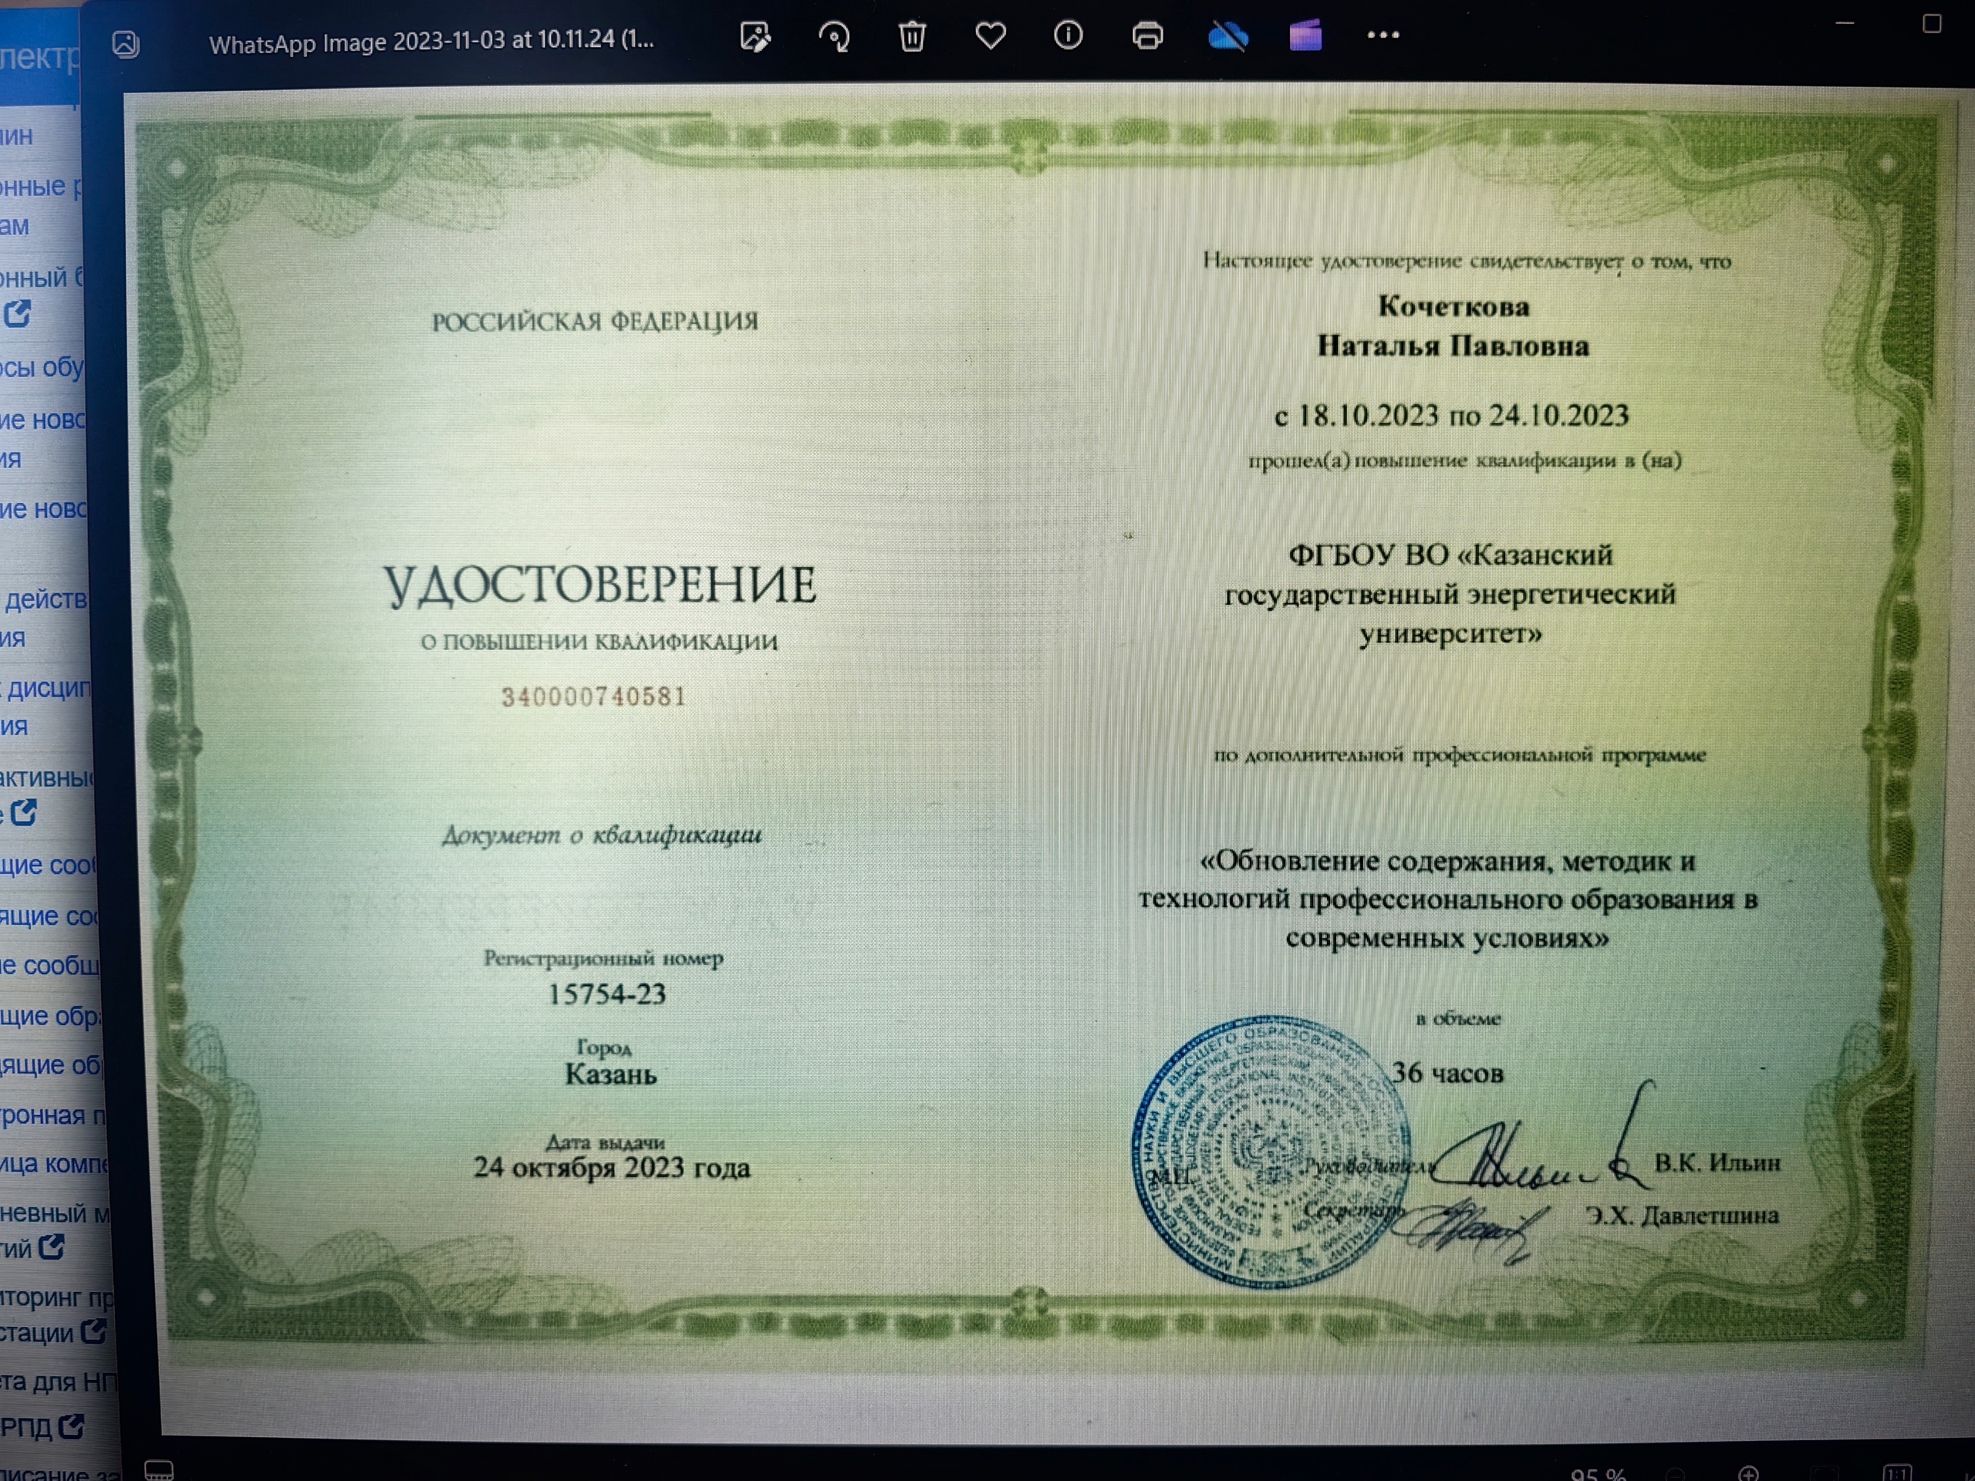This screenshot has height=1481, width=1975.
Task: Rotate the picture with the rotate icon
Action: [834, 36]
